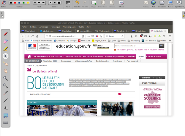
Task: Select the laser pointer tool
Action: pos(5,93)
